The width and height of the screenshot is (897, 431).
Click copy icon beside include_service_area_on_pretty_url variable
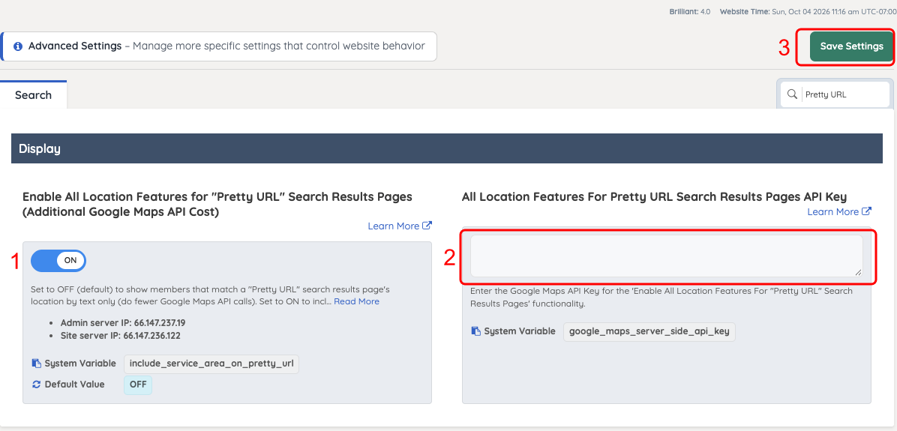pos(37,363)
